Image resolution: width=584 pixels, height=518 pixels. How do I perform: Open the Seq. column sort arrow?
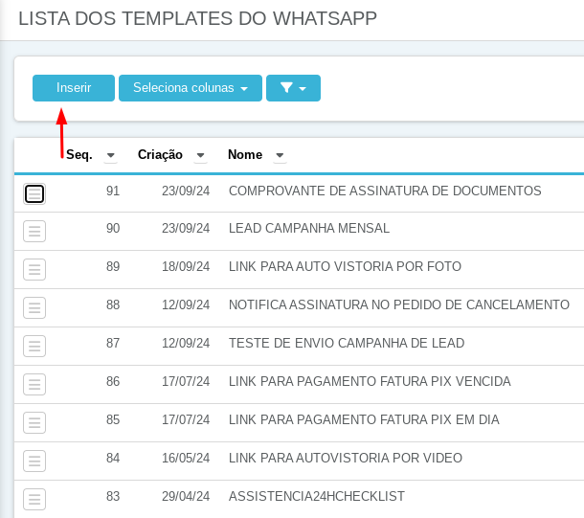pyautogui.click(x=111, y=155)
